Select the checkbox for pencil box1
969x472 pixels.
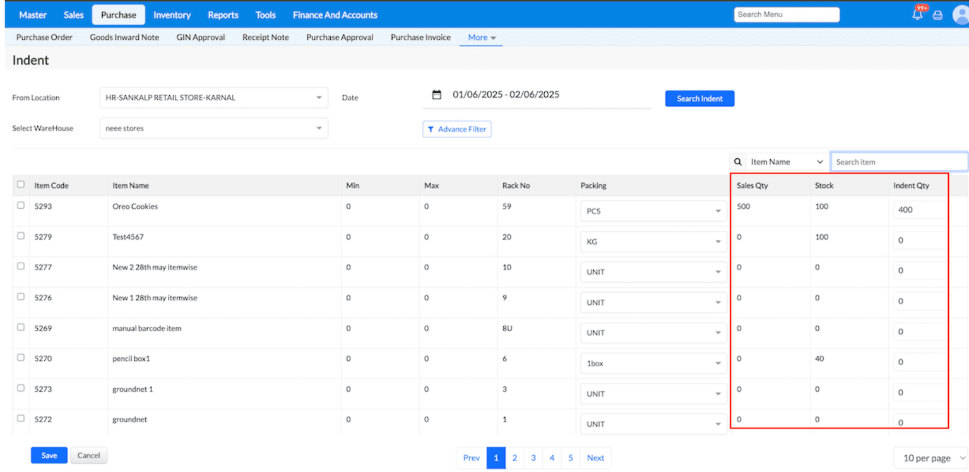21,358
